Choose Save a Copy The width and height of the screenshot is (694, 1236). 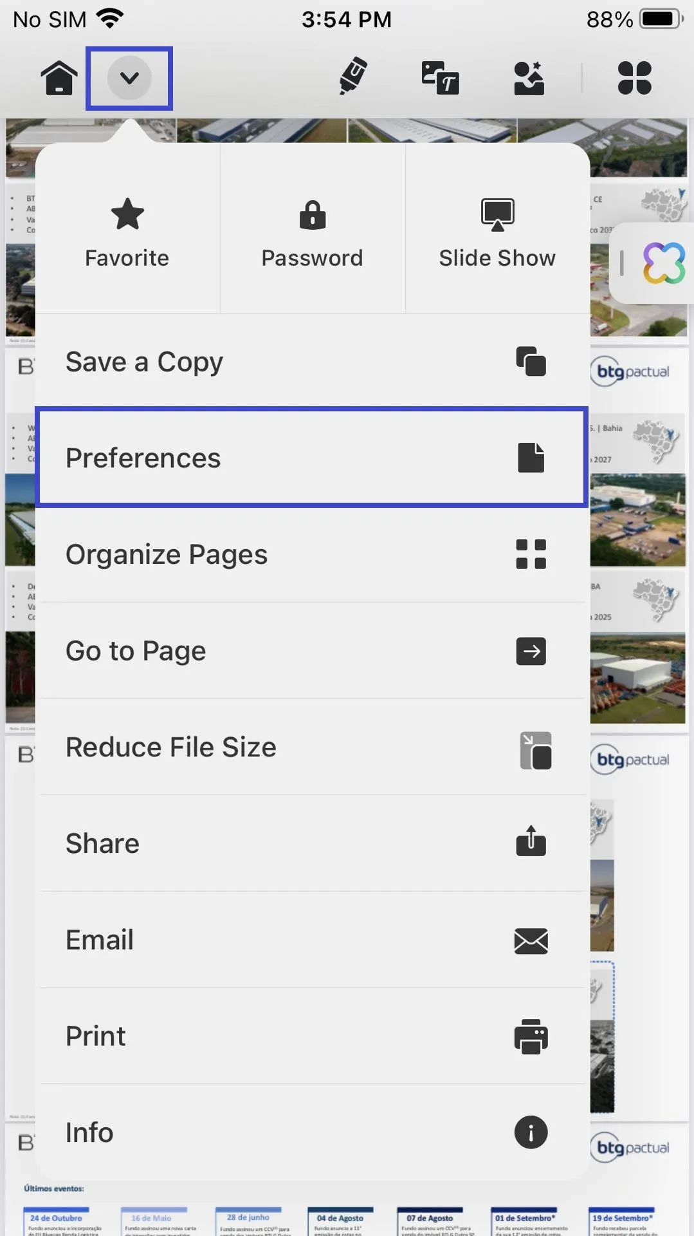click(x=313, y=362)
